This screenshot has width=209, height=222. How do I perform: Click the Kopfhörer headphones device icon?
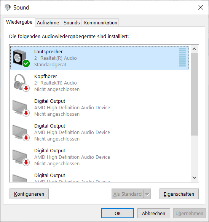tap(21, 83)
